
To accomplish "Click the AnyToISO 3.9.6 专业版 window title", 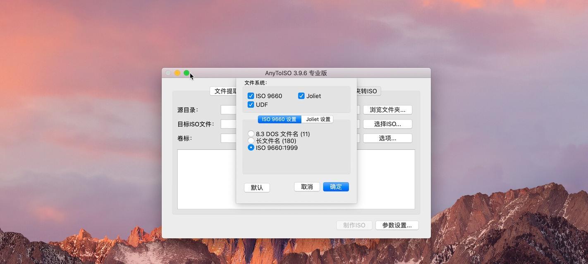I will click(x=296, y=73).
